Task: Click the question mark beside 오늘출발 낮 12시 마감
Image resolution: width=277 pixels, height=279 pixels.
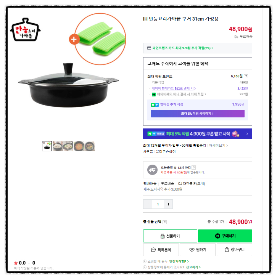Action: (x=194, y=167)
